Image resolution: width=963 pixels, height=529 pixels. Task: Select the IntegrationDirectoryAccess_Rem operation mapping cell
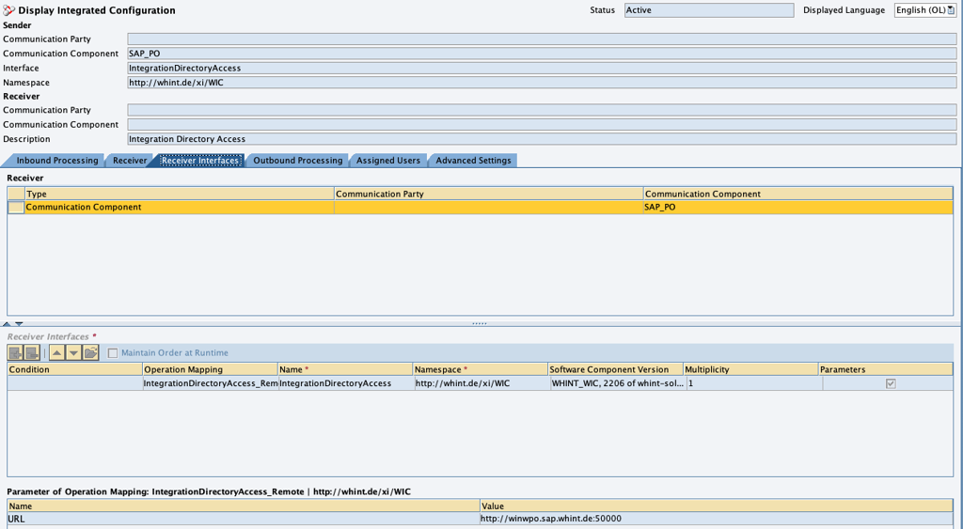(x=210, y=383)
